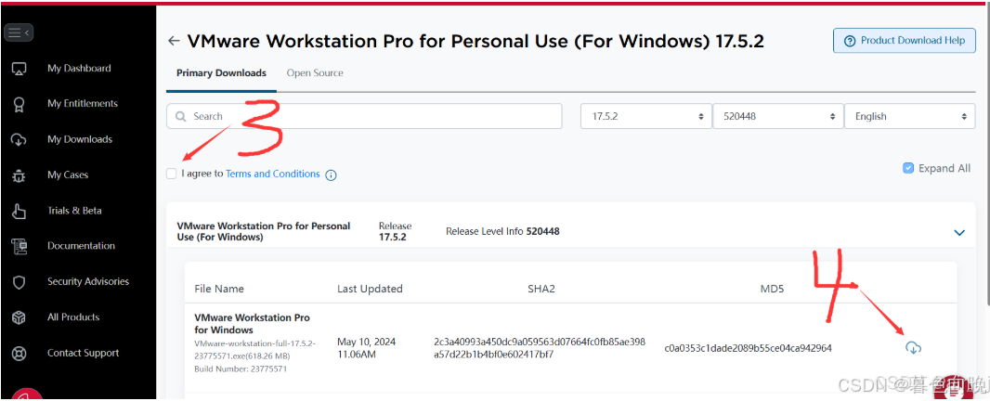Open My Cases in the sidebar
Viewport: 990px width, 401px height.
coord(68,175)
